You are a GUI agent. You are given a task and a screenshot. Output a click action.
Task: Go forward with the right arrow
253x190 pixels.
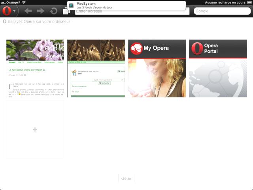[41, 11]
